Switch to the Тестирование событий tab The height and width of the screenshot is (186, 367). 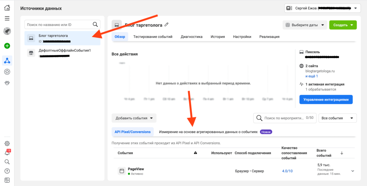[153, 36]
